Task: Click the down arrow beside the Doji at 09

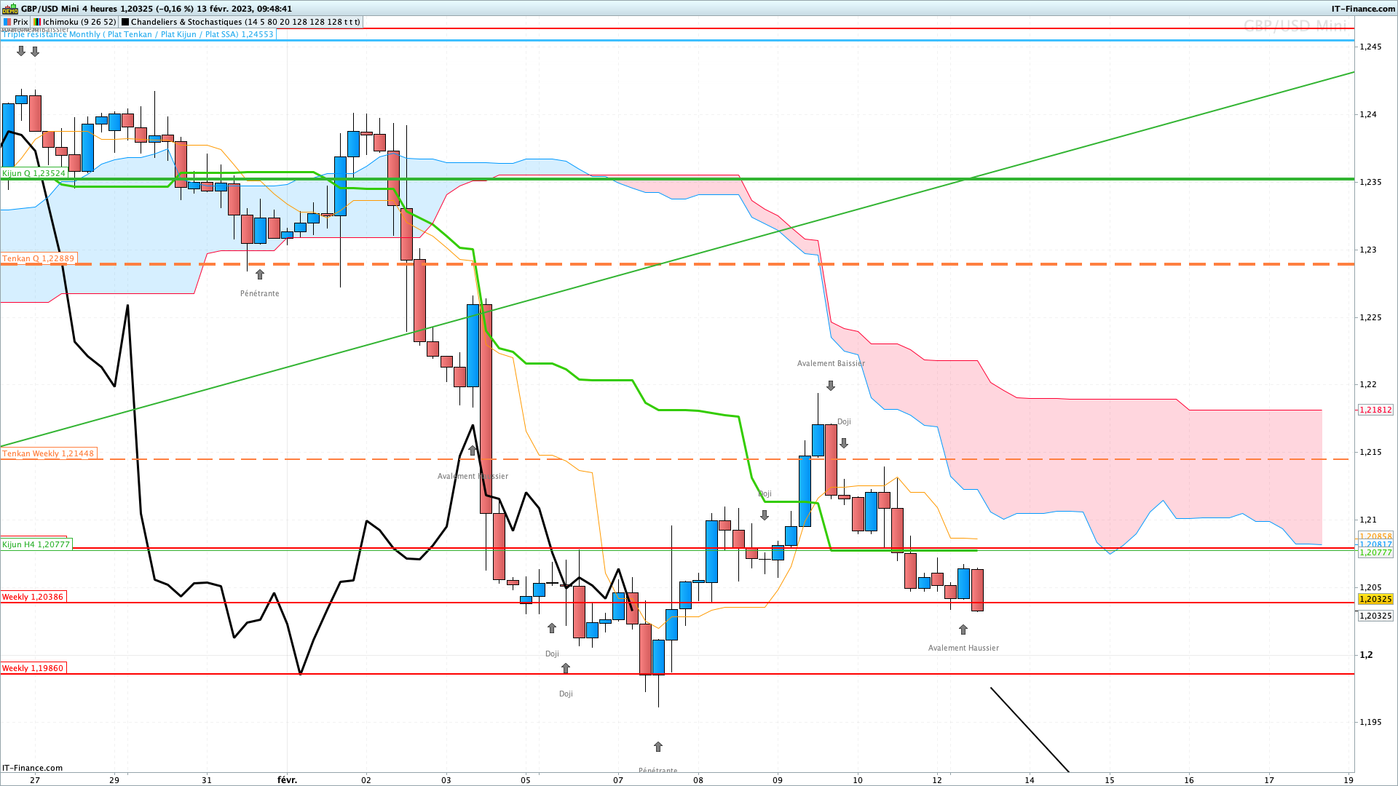Action: [x=765, y=515]
